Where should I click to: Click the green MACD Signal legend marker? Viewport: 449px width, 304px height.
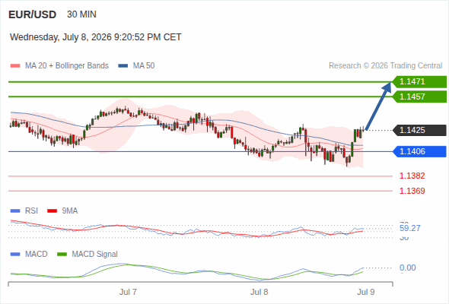coord(62,255)
